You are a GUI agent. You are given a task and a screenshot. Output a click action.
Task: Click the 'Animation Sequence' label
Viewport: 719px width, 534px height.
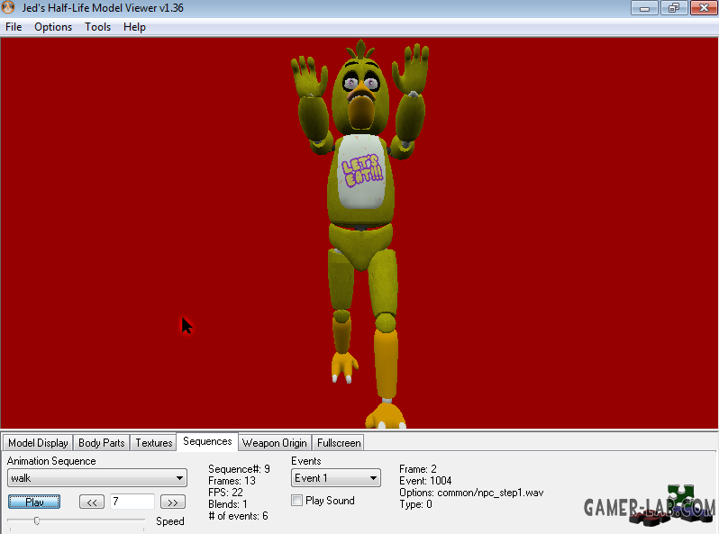(51, 461)
